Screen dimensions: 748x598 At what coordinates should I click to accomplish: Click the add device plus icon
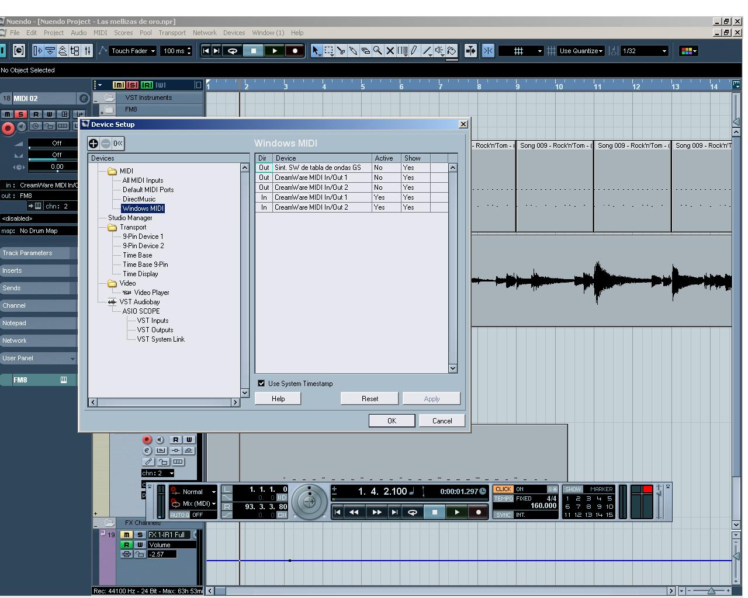pyautogui.click(x=93, y=143)
